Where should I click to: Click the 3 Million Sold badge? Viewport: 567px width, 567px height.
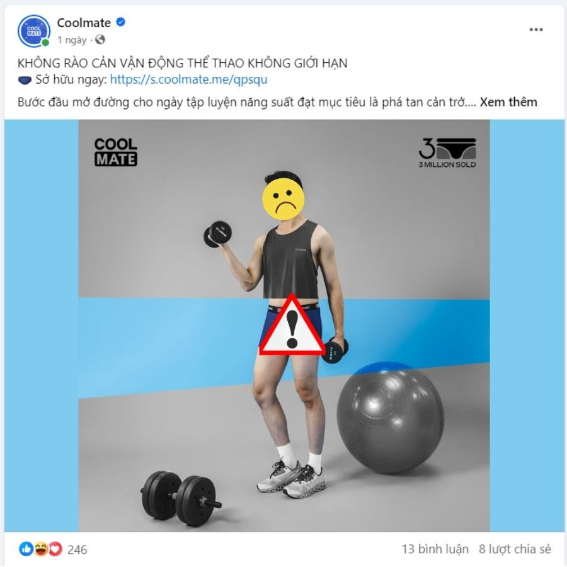(x=447, y=152)
